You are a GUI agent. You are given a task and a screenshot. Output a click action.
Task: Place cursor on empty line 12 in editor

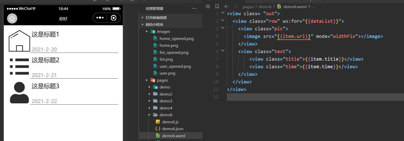[x=315, y=97]
